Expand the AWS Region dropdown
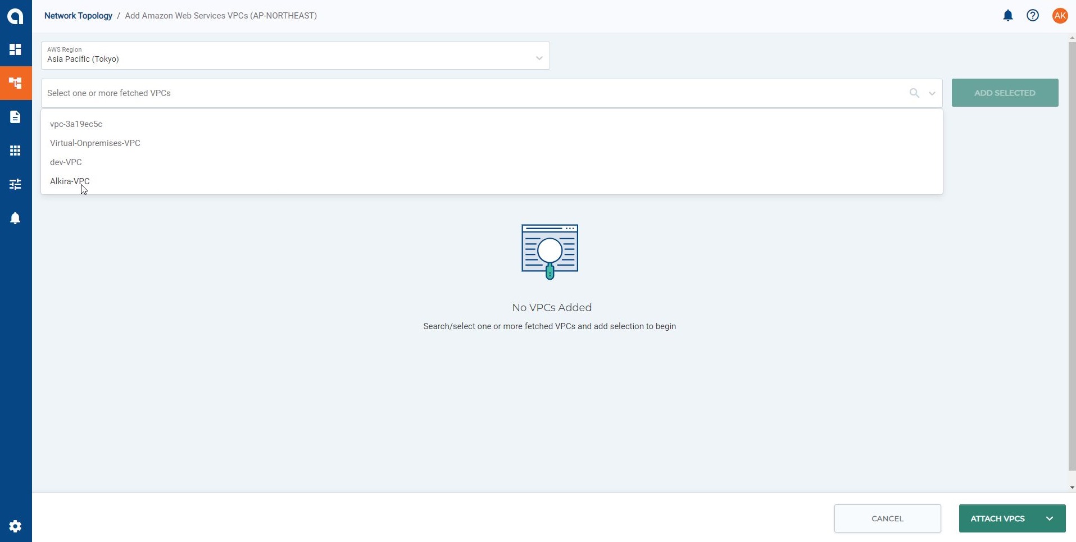Image resolution: width=1076 pixels, height=542 pixels. point(539,58)
